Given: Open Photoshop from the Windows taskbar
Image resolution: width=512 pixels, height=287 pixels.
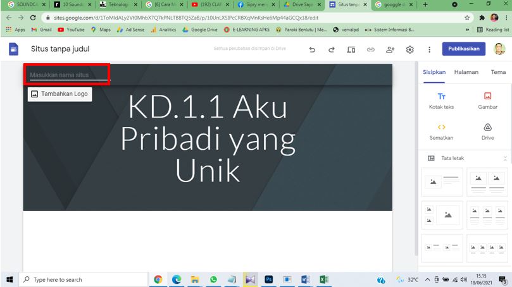Looking at the screenshot, I should click(x=268, y=279).
